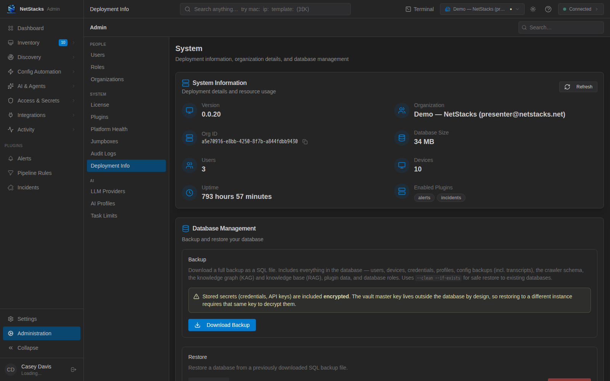Image resolution: width=610 pixels, height=381 pixels.
Task: Open the Terminal
Action: 419,9
